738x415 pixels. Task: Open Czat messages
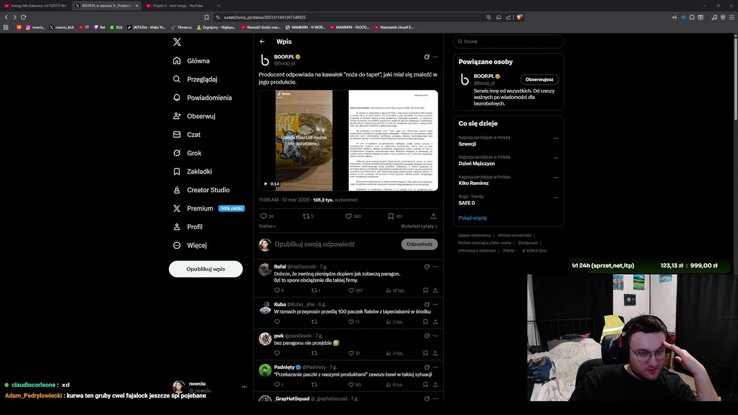click(x=187, y=134)
